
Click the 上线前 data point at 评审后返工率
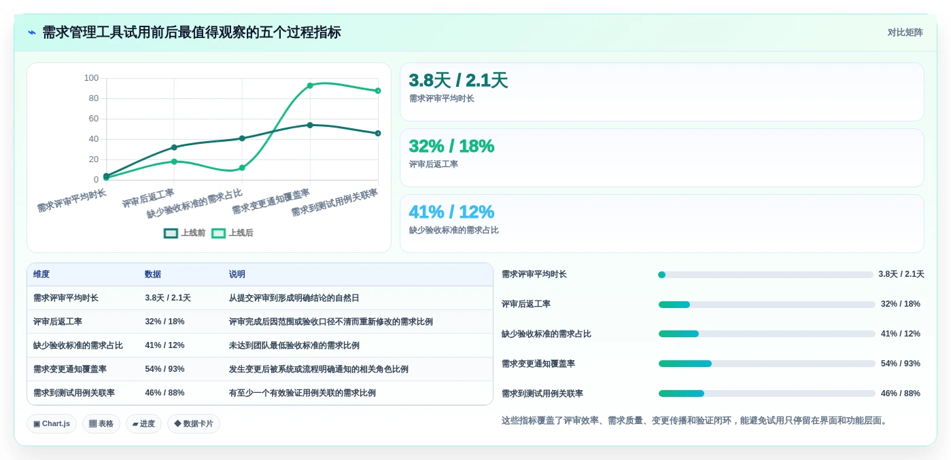[x=174, y=147]
